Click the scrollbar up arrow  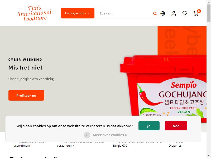coord(209,2)
